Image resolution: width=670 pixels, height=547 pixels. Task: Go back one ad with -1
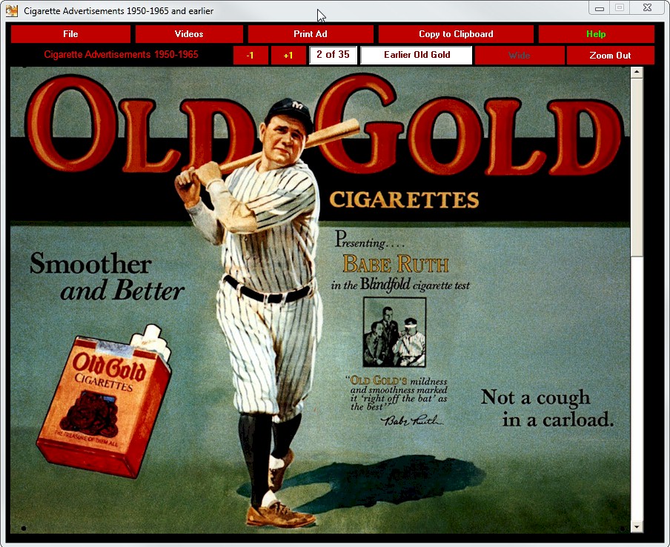251,55
